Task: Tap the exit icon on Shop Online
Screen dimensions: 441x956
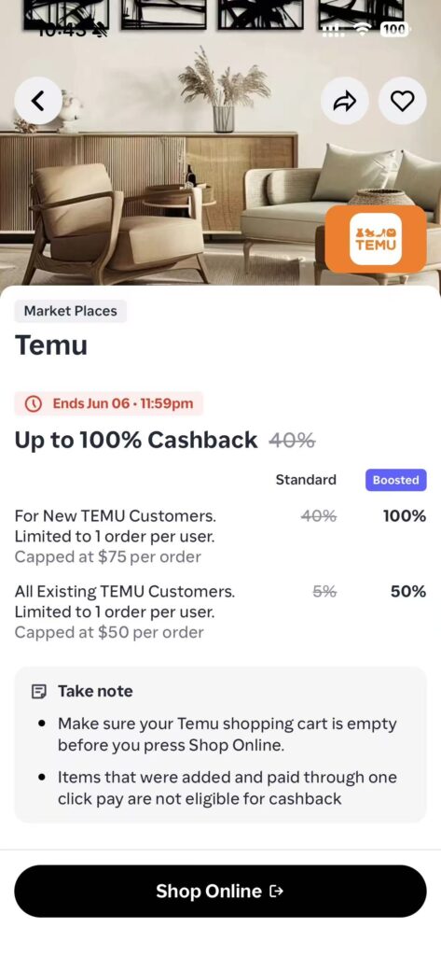Action: [276, 892]
